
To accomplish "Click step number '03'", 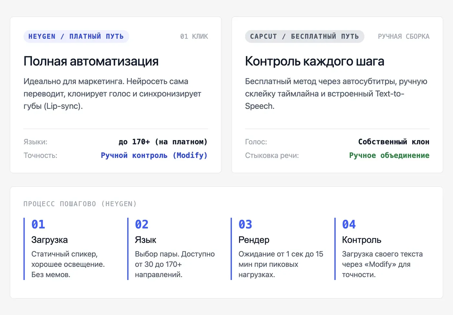I will pos(245,224).
